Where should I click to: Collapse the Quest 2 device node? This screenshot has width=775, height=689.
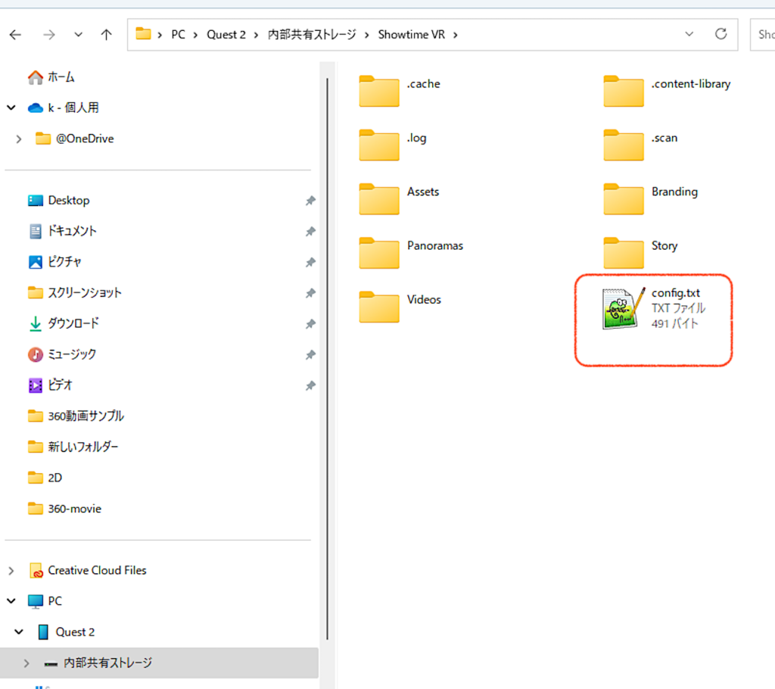tap(19, 631)
